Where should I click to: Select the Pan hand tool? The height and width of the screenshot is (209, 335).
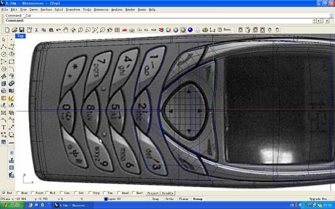[66, 30]
